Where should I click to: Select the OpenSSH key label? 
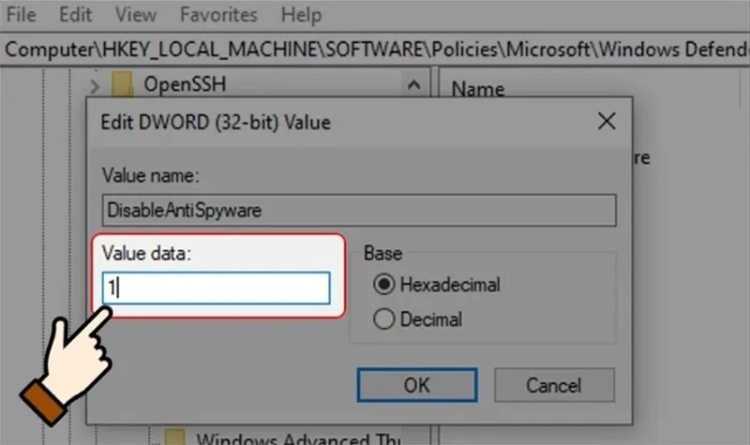coord(185,85)
